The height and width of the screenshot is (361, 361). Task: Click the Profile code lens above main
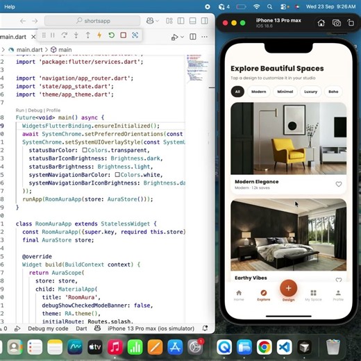[53, 110]
